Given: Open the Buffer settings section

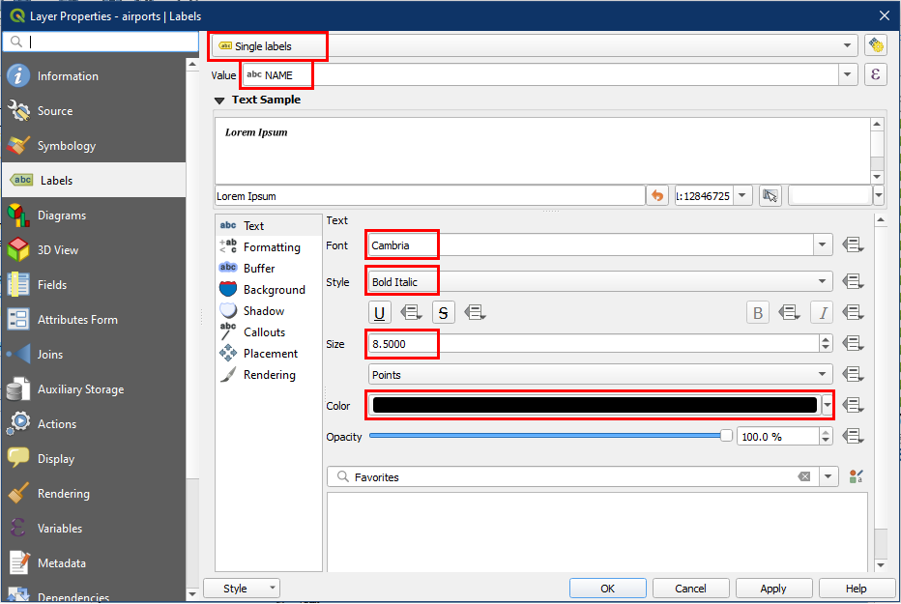Looking at the screenshot, I should click(x=258, y=269).
